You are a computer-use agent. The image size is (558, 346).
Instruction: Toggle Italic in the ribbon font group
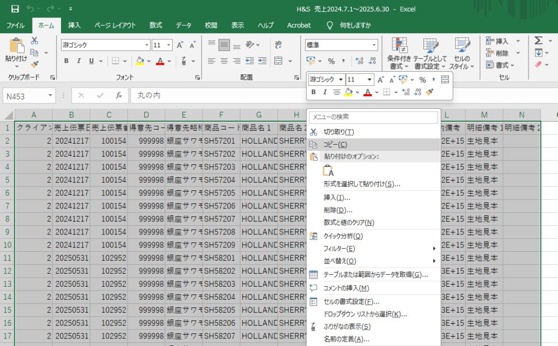tap(79, 61)
